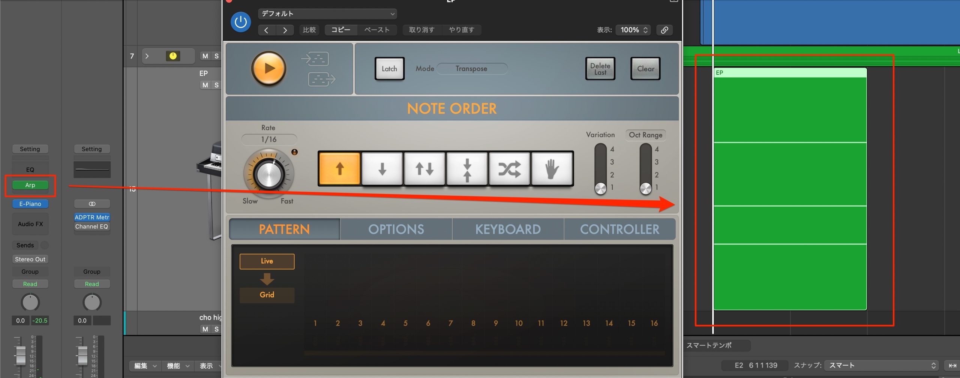960x378 pixels.
Task: Click step 8 in the pattern grid
Action: point(473,323)
